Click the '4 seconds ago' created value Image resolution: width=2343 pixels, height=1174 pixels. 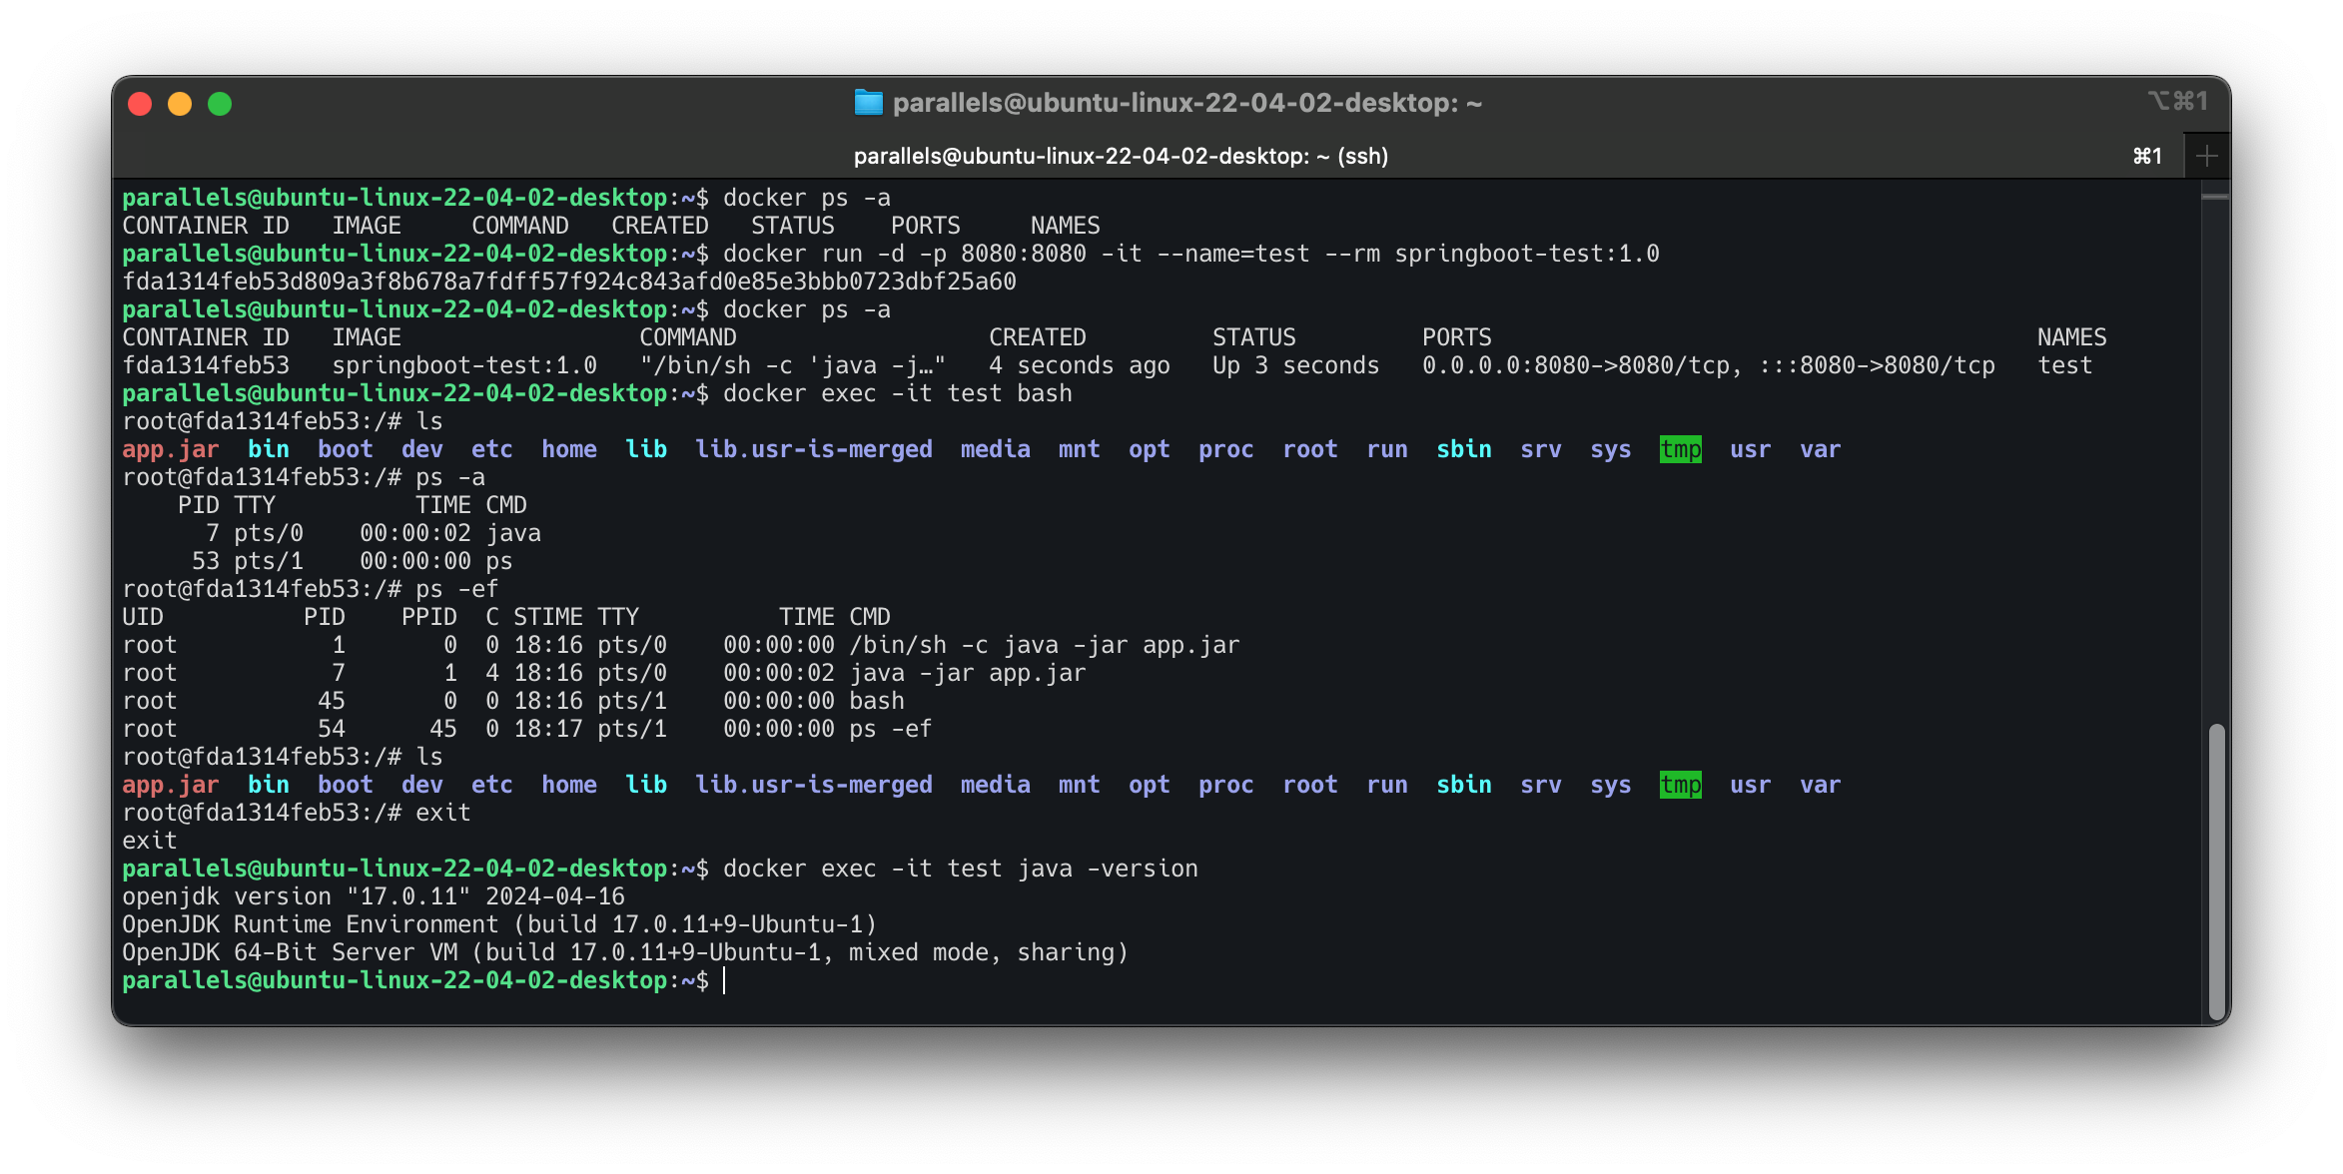(1079, 365)
